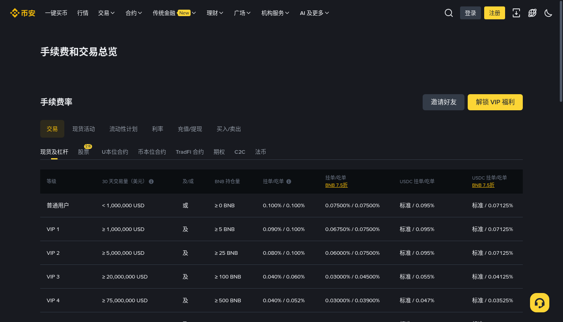563x322 pixels.
Task: Click the download app icon
Action: tap(516, 13)
